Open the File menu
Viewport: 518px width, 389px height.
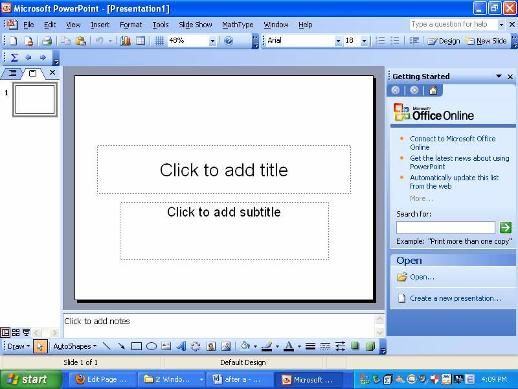tap(28, 25)
